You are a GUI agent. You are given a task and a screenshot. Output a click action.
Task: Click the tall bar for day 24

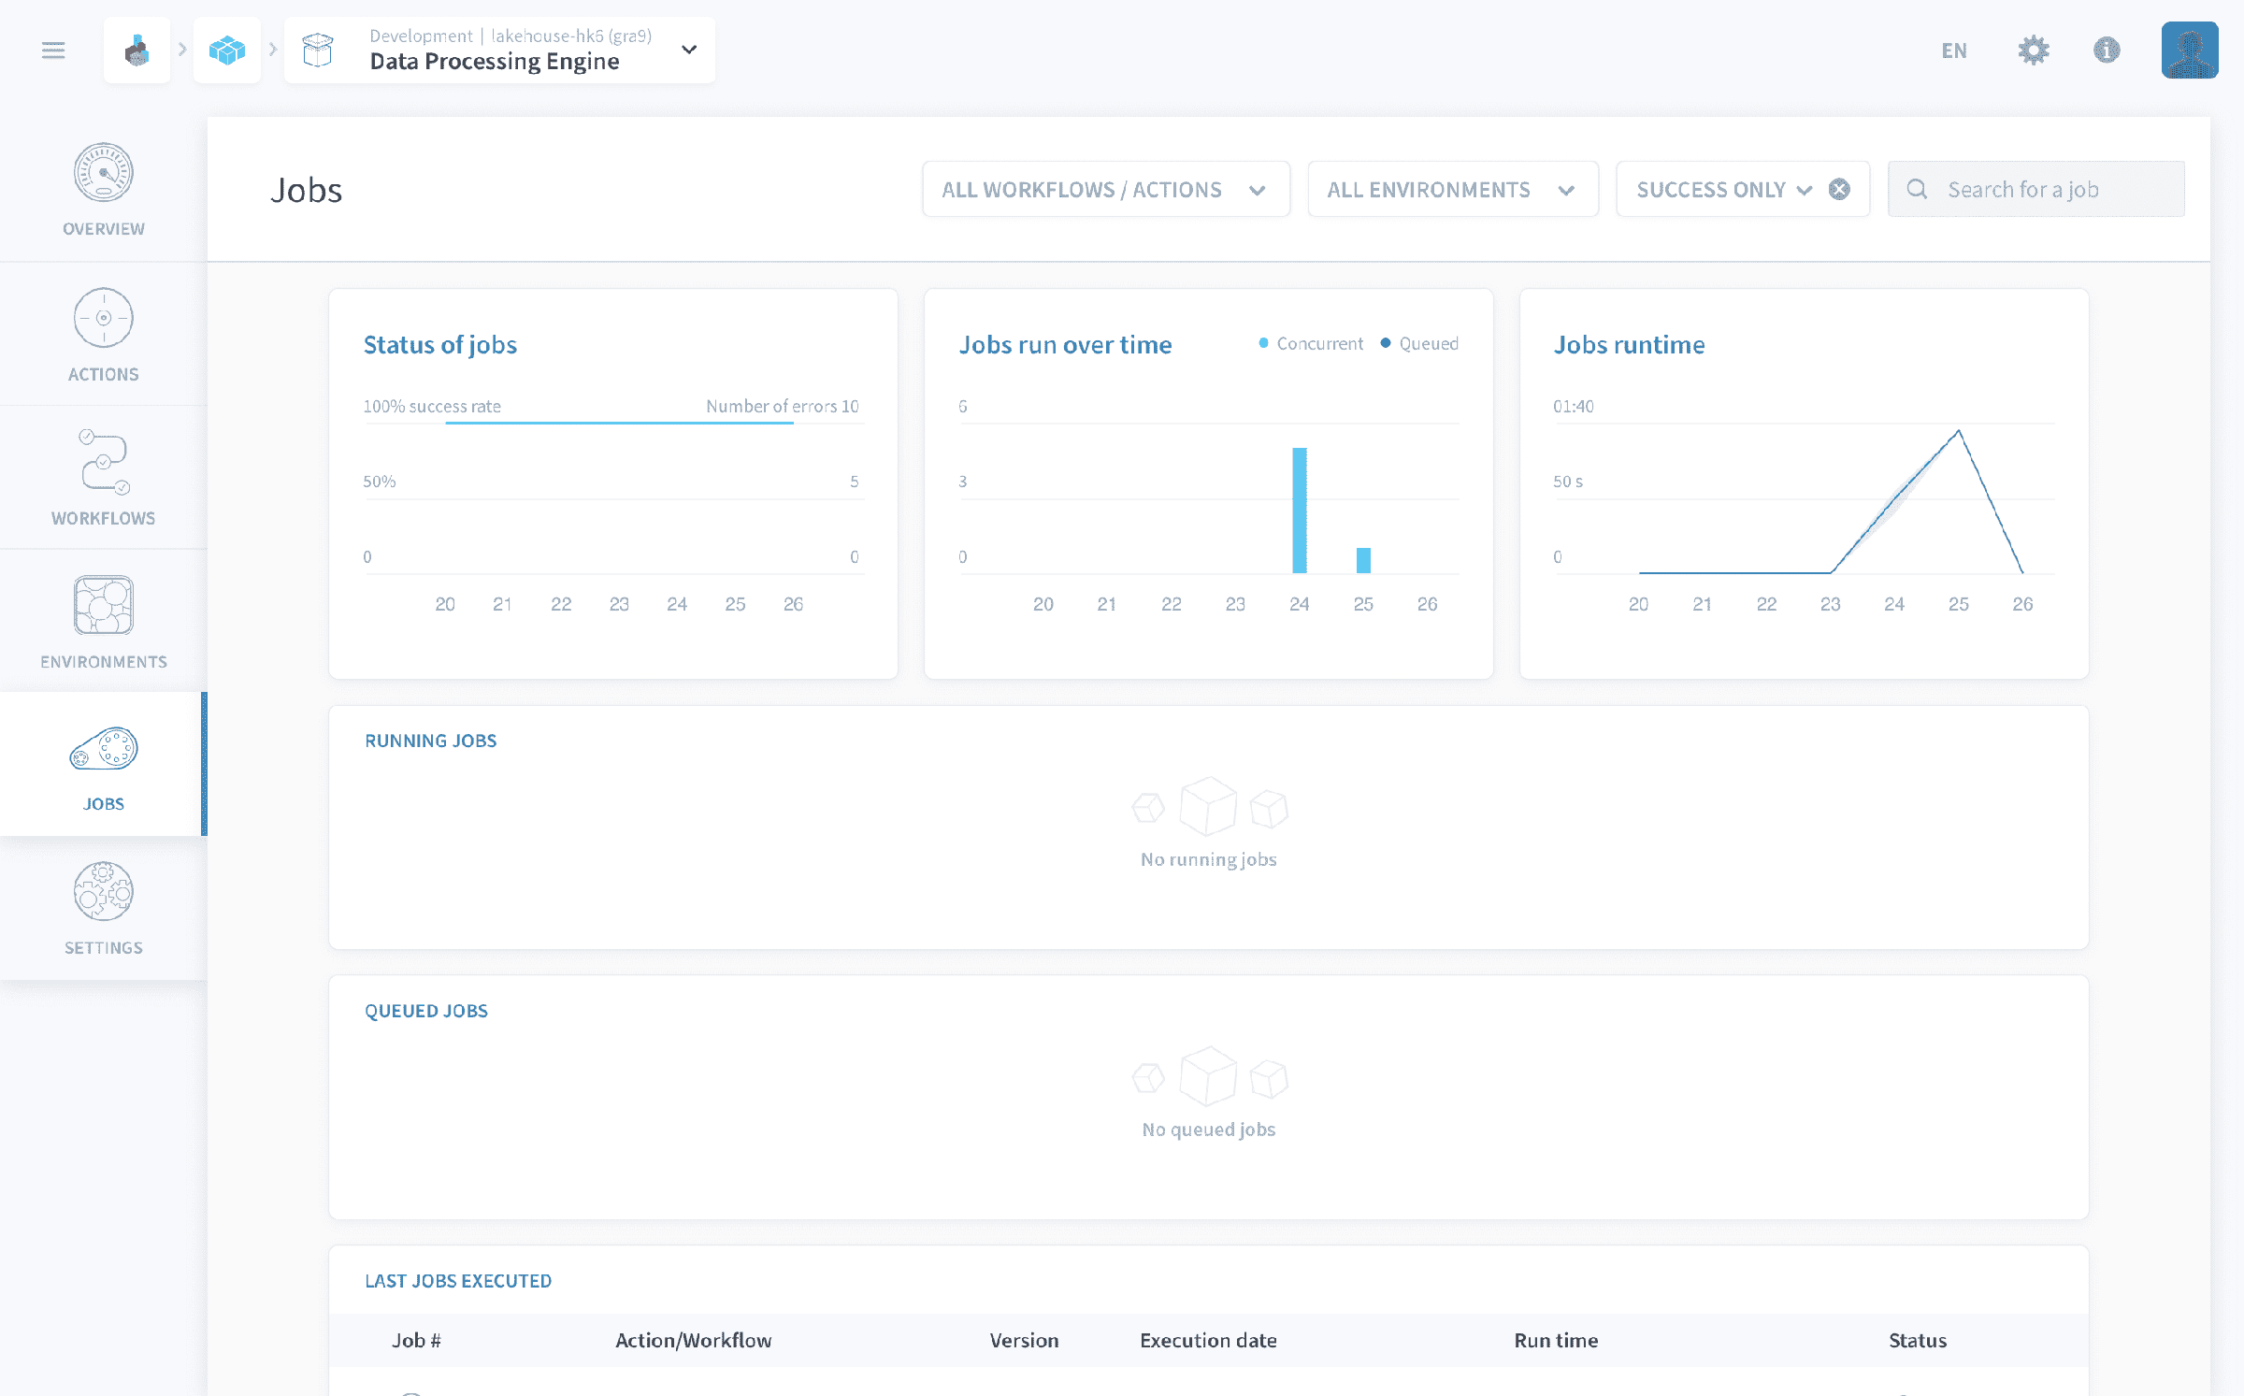[x=1300, y=511]
